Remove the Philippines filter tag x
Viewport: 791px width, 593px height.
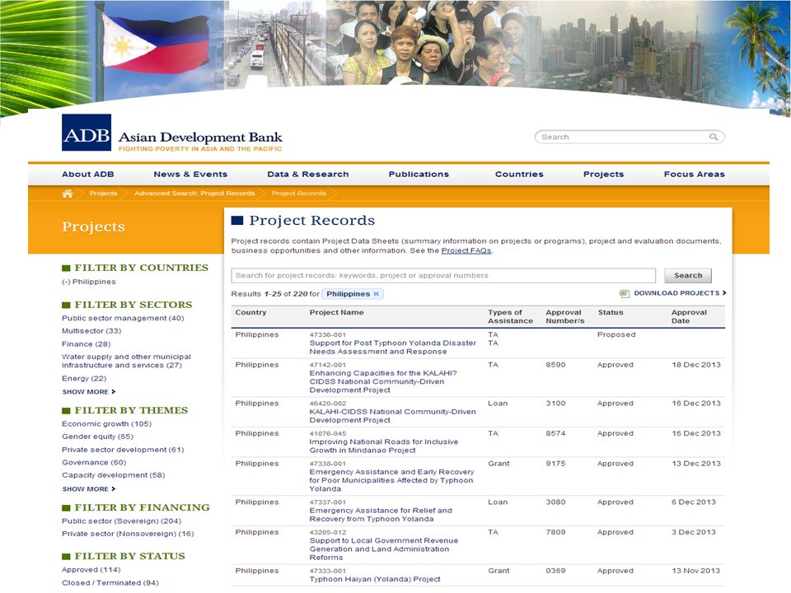point(377,294)
